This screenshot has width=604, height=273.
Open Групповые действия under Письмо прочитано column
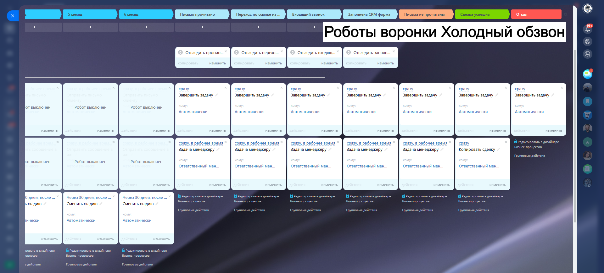[193, 210]
